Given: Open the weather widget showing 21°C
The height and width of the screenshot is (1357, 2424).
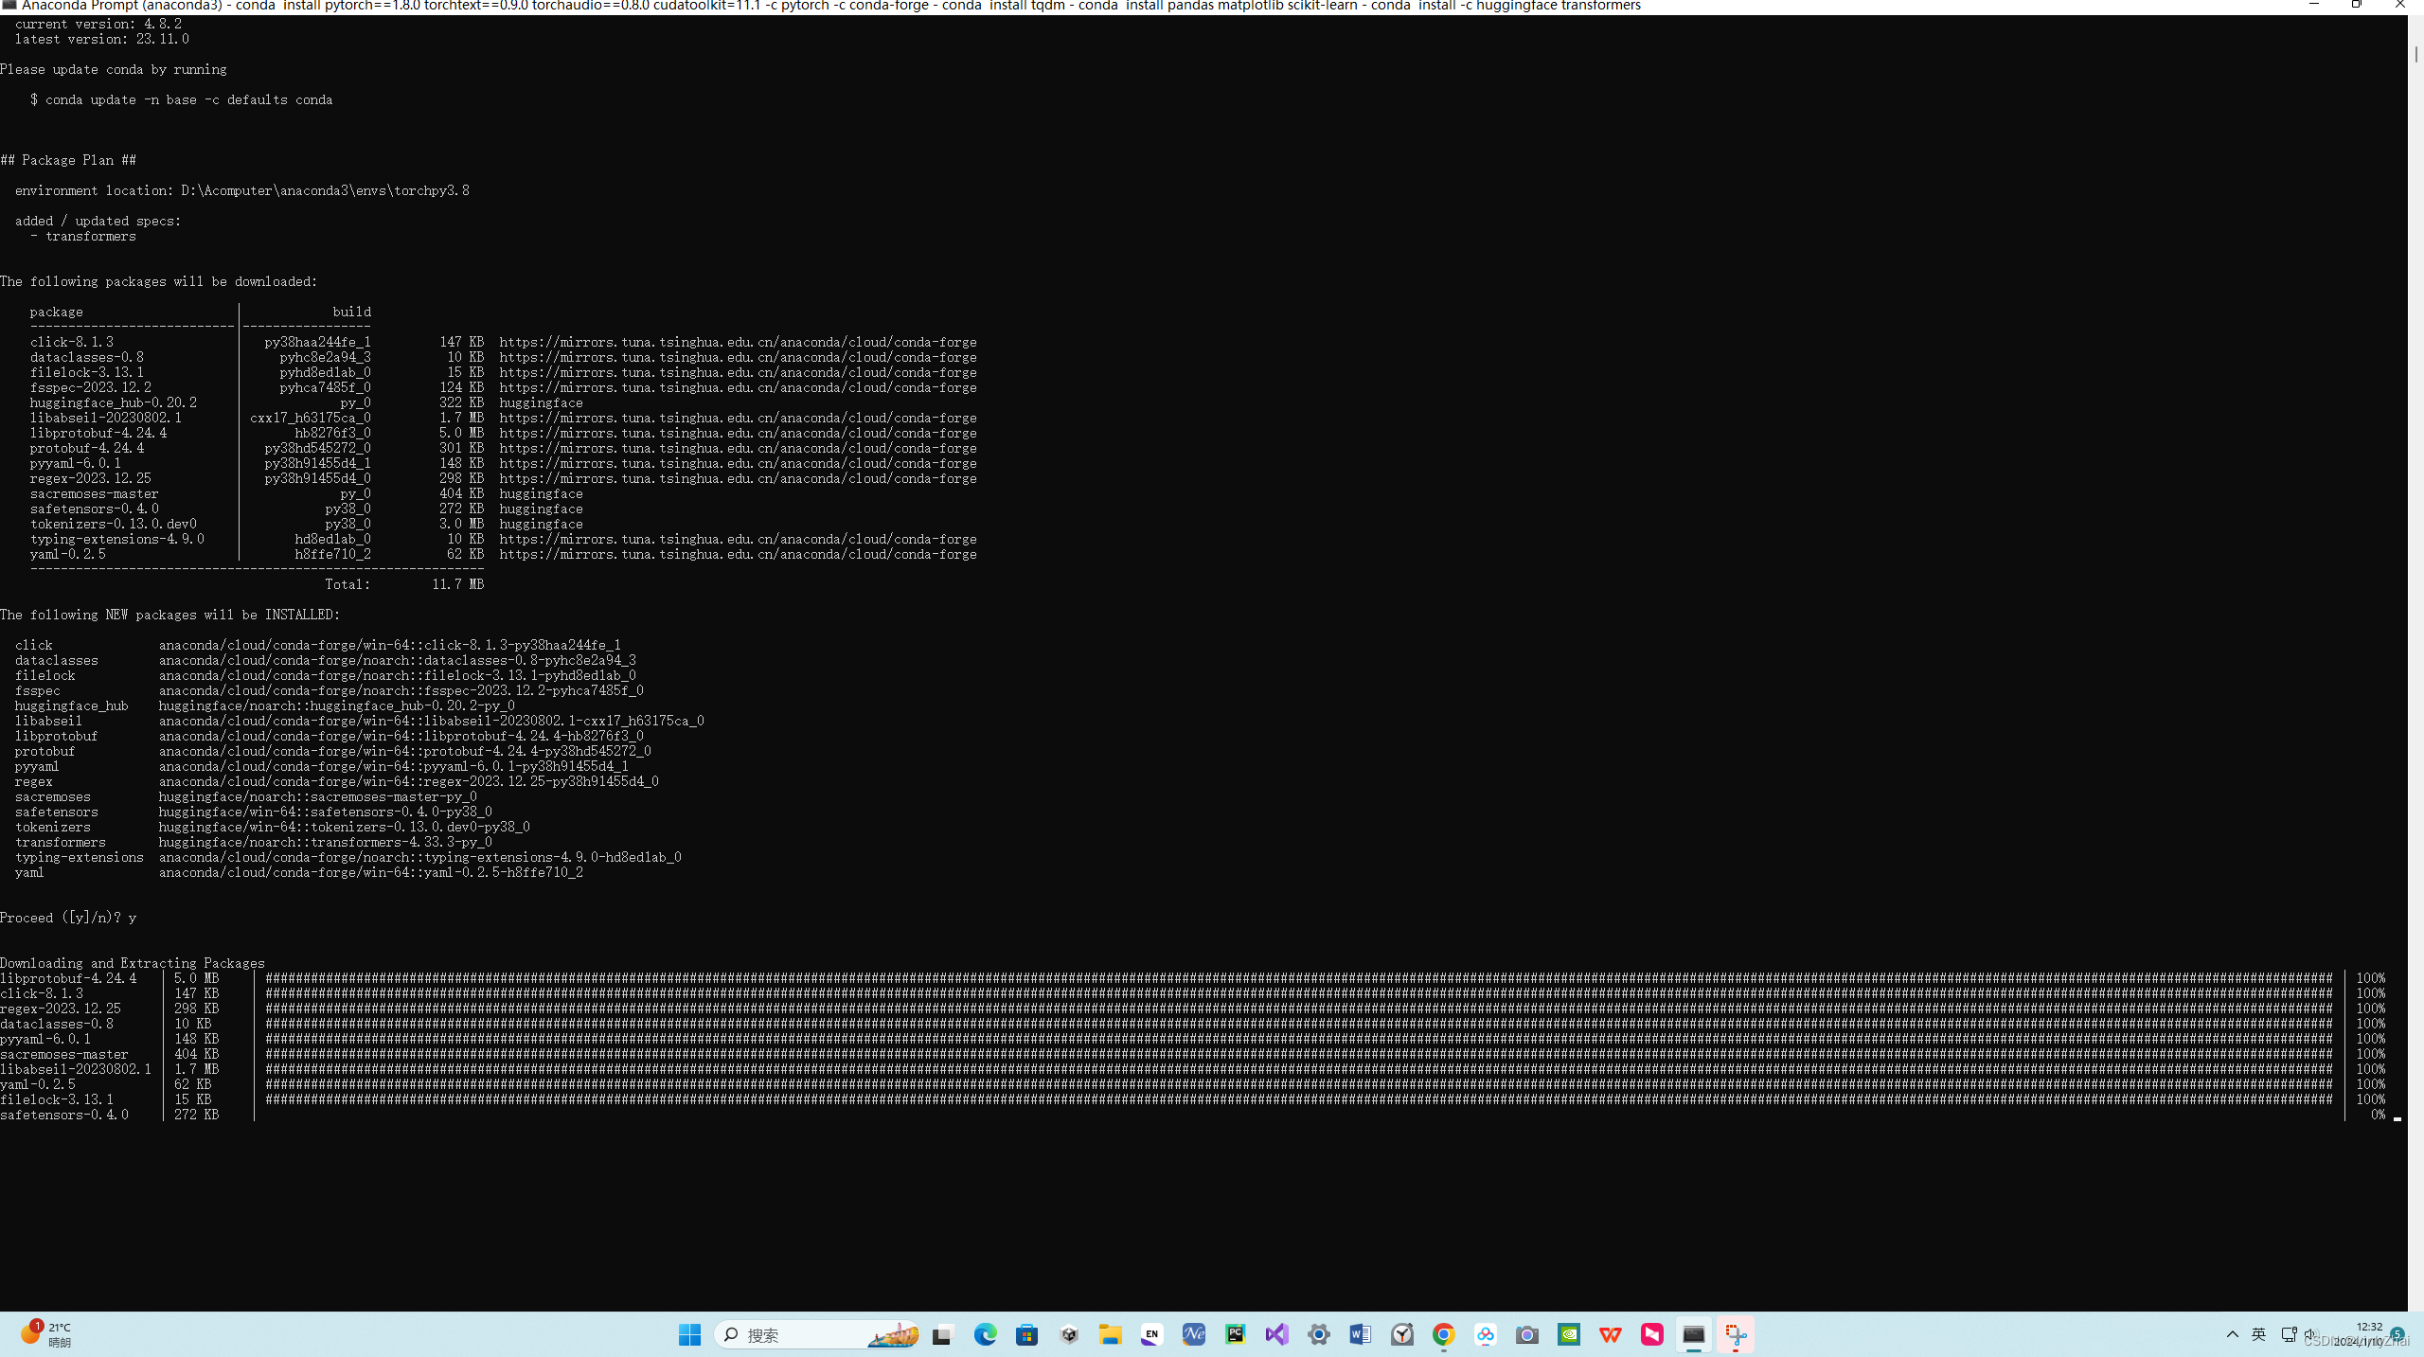Looking at the screenshot, I should tap(45, 1334).
